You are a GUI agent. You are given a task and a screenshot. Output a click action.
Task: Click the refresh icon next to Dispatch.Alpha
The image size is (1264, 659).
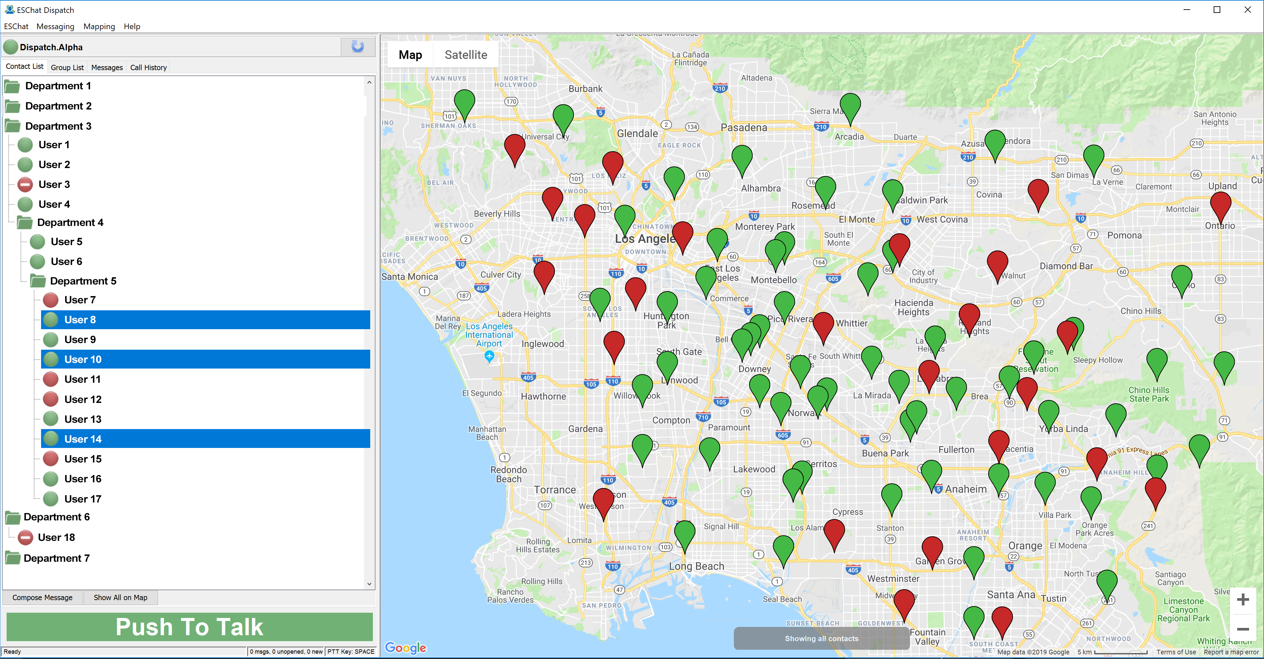coord(358,47)
